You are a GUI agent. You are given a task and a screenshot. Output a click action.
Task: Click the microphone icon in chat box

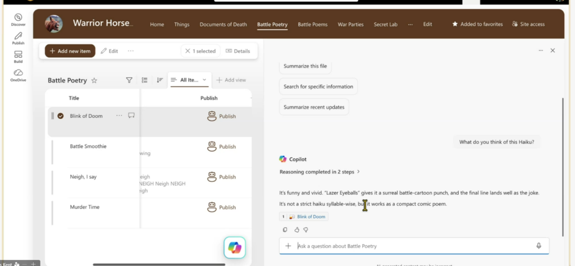coord(539,246)
